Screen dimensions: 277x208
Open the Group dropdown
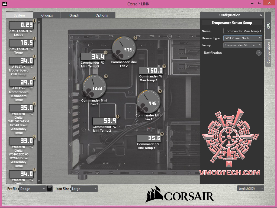(243, 45)
